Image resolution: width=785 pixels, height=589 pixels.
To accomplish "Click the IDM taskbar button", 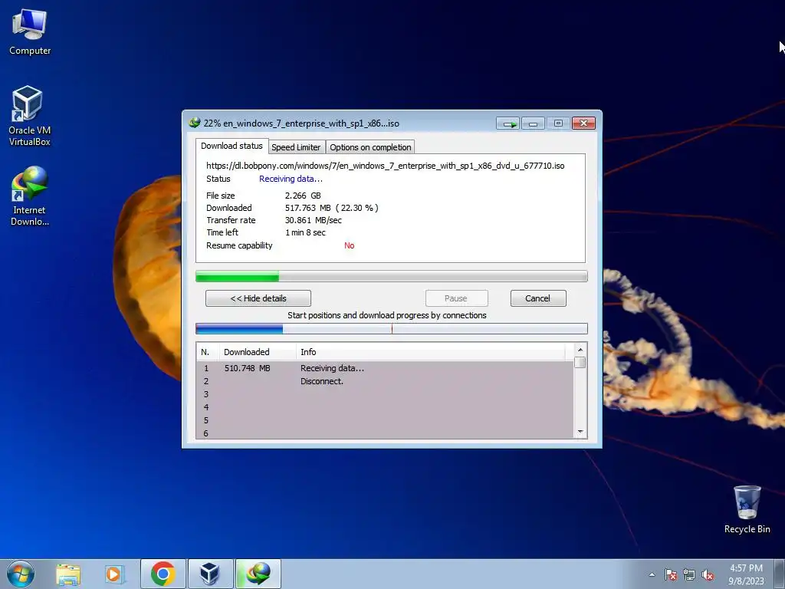I will tap(258, 574).
